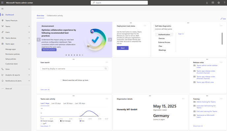
Task: Click the Teams apps icon
Action: (2, 44)
